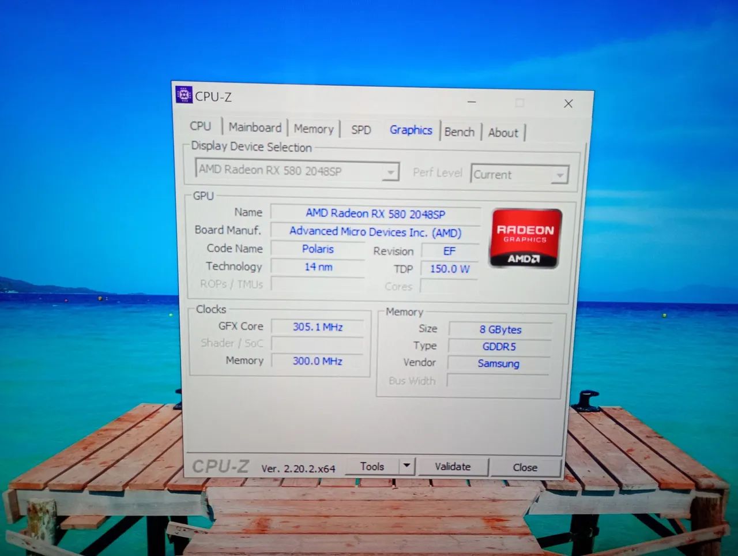Click the CPU-Z app icon in title bar

point(184,95)
